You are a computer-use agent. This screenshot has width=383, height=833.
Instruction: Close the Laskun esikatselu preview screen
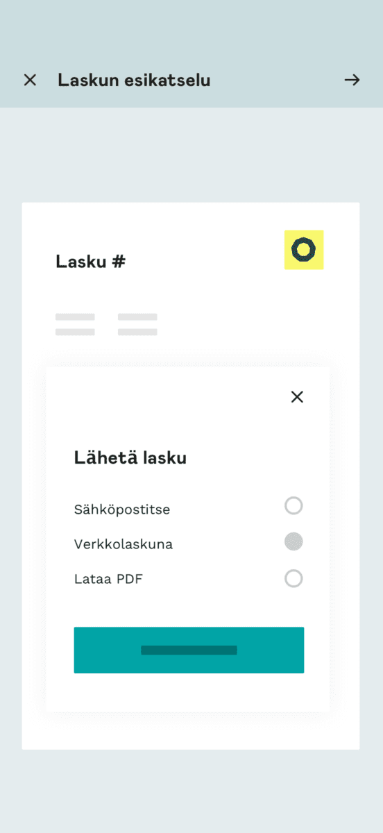pyautogui.click(x=30, y=80)
